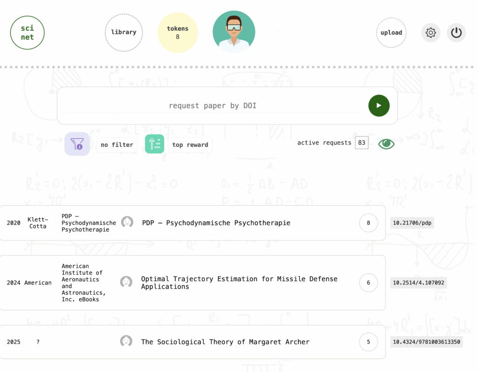Open the tokens balance circle
Viewport: 478px width, 372px height.
coord(177,33)
